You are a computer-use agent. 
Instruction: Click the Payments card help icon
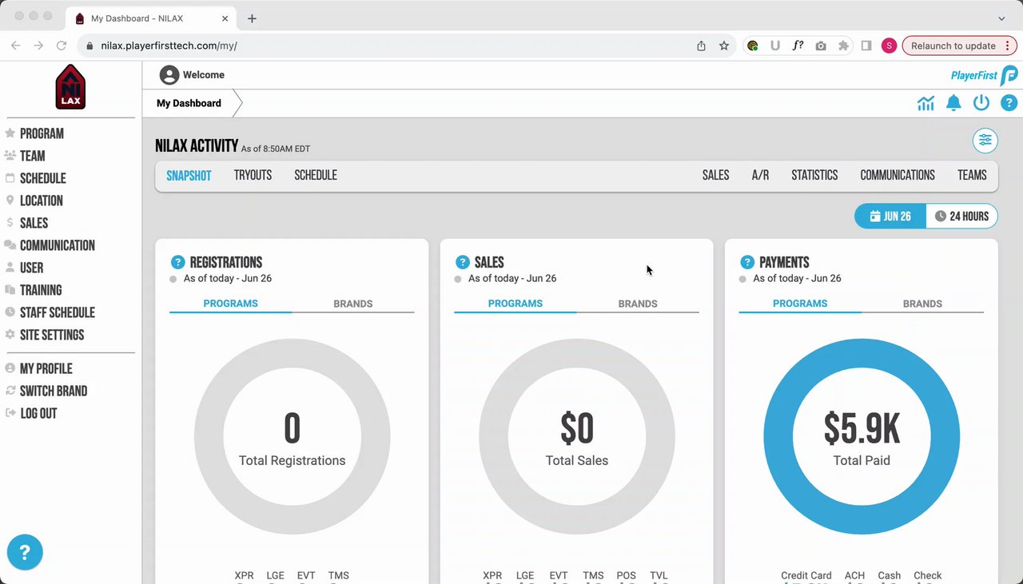pyautogui.click(x=747, y=262)
